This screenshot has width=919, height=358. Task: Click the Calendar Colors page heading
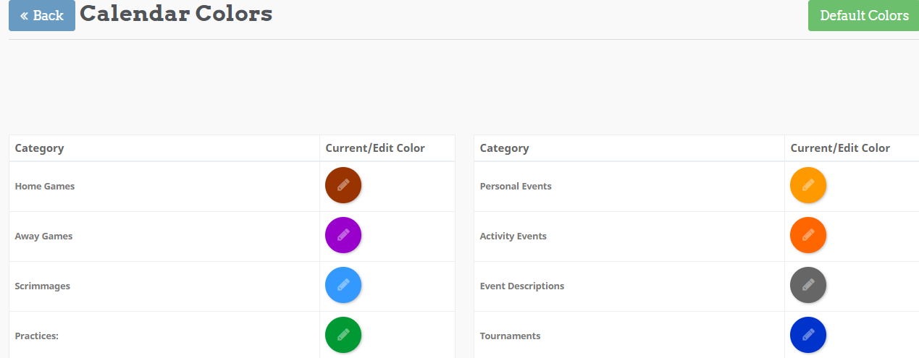(176, 14)
